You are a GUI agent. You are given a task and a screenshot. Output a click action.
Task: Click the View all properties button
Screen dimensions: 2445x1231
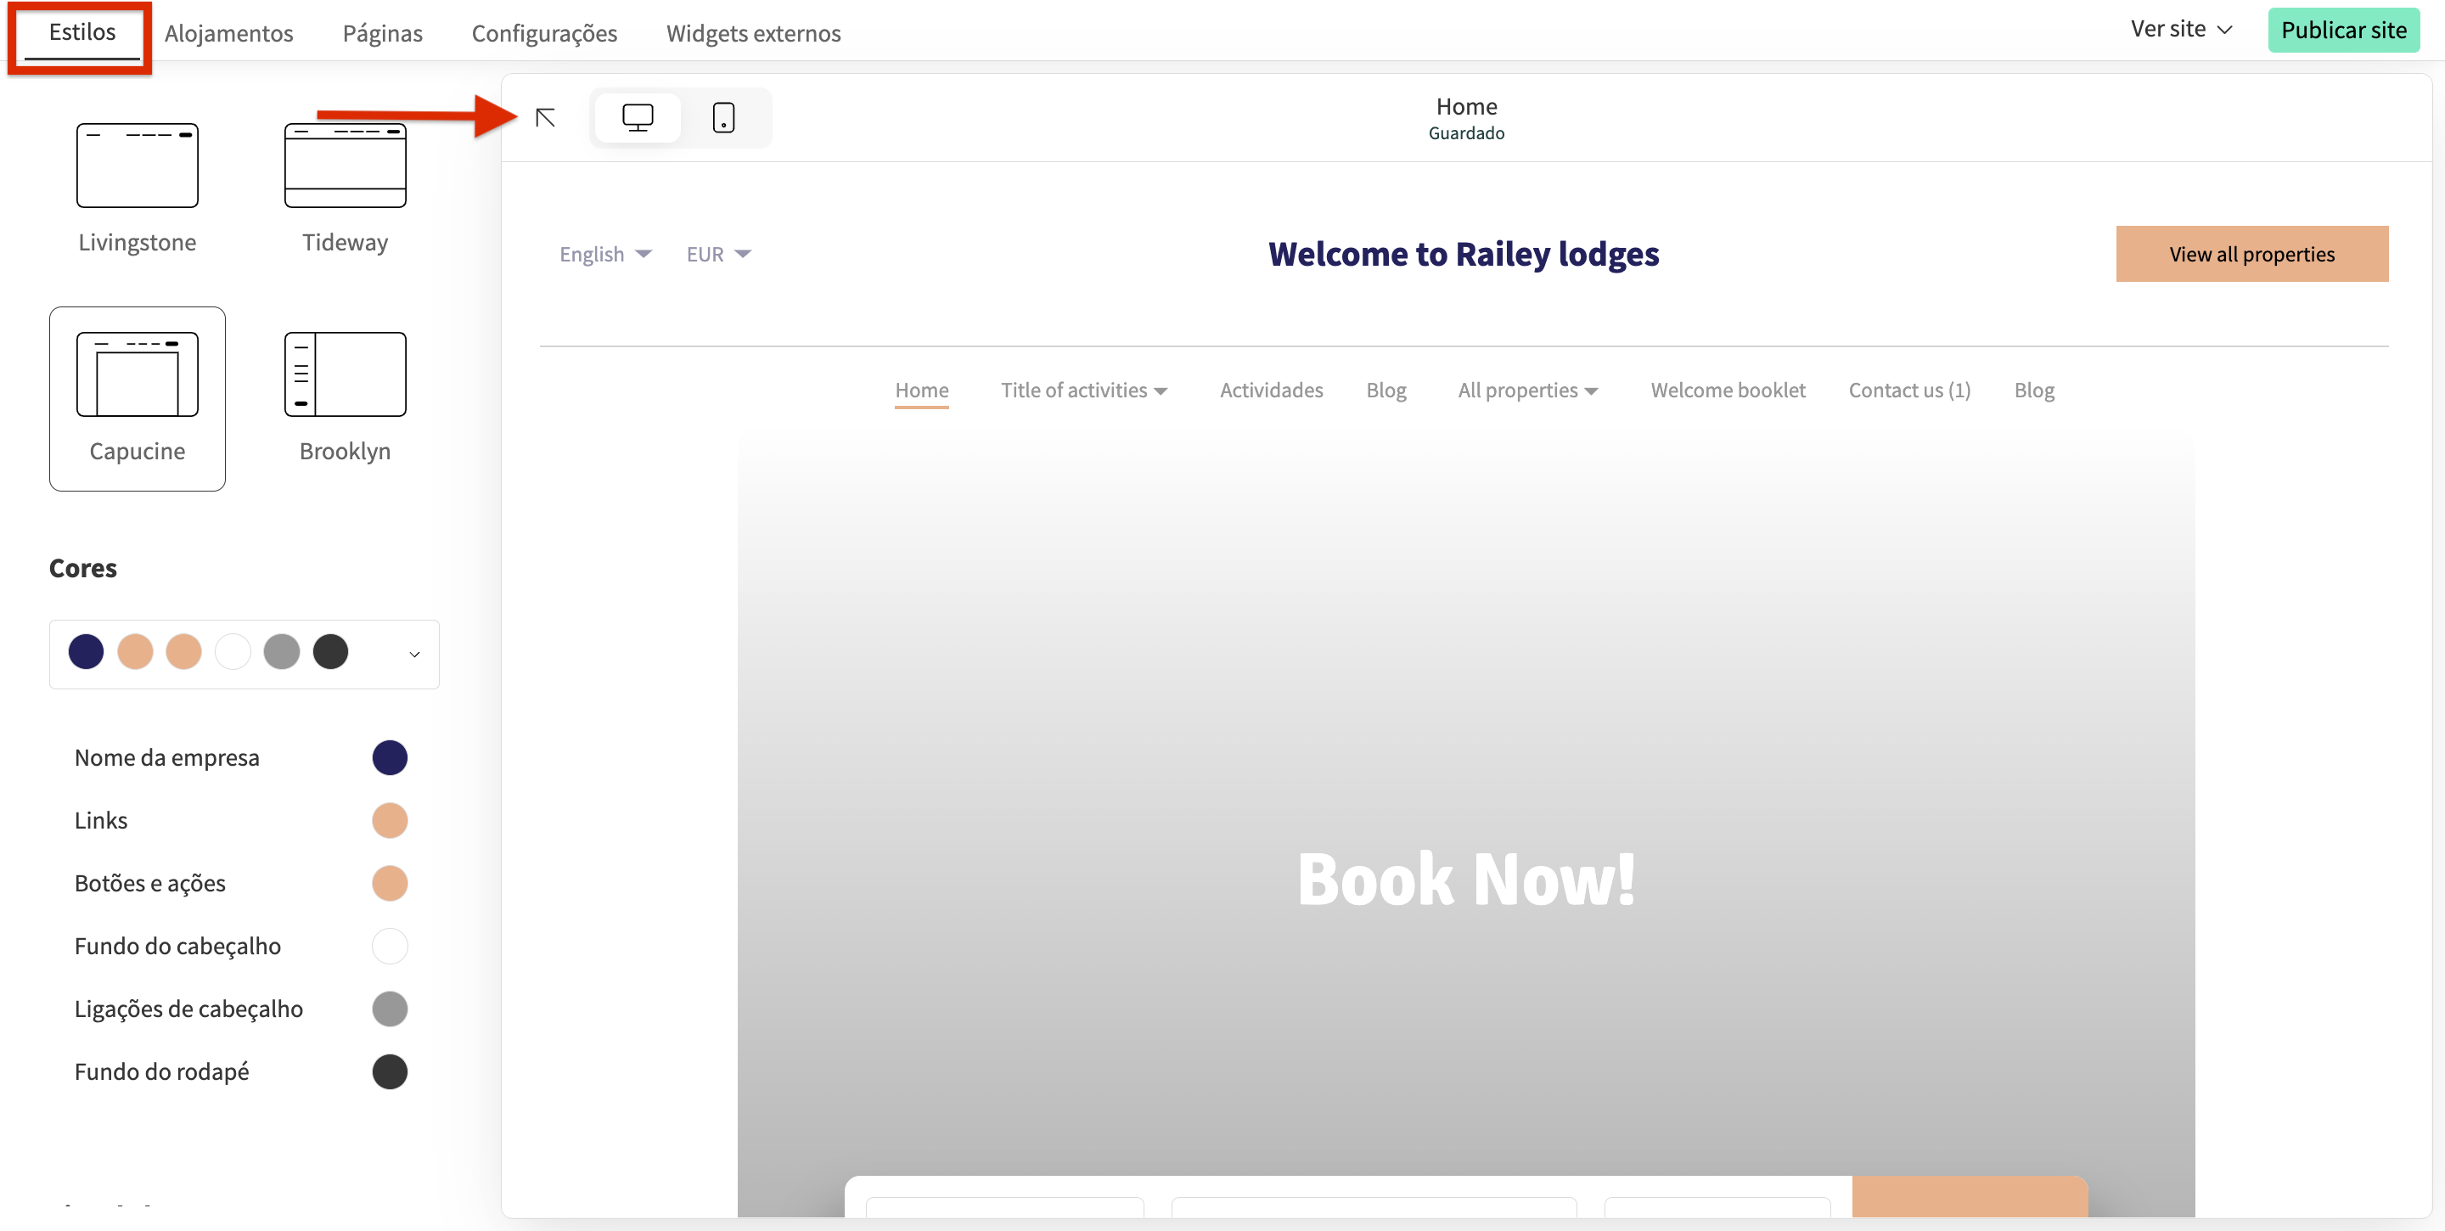tap(2251, 255)
